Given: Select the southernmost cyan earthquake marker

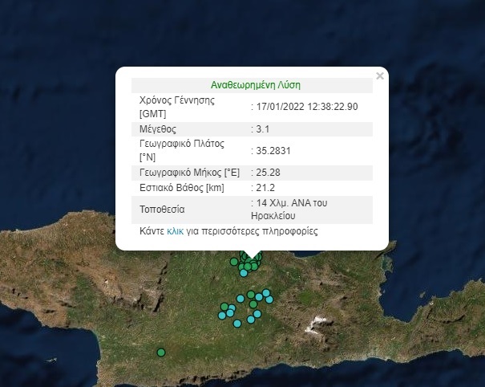Looking at the screenshot, I should (237, 324).
